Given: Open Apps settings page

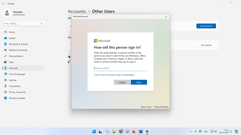Looking at the screenshot, I should [23, 62].
